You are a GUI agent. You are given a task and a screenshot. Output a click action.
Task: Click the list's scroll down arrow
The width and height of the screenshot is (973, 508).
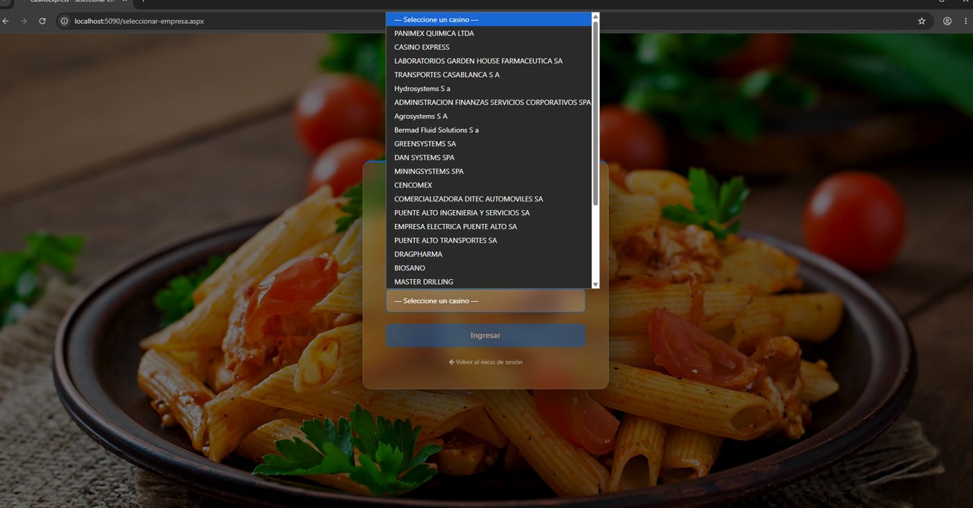595,285
